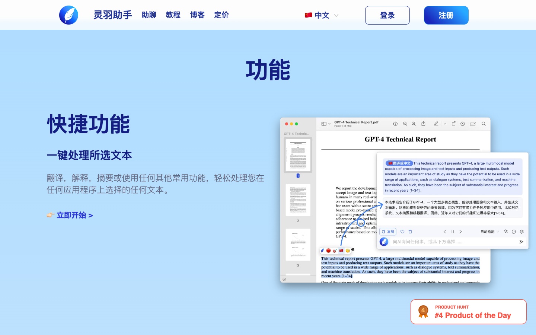Image resolution: width=536 pixels, height=335 pixels.
Task: Select page 2 thumbnail in sidebar
Action: tap(298, 200)
